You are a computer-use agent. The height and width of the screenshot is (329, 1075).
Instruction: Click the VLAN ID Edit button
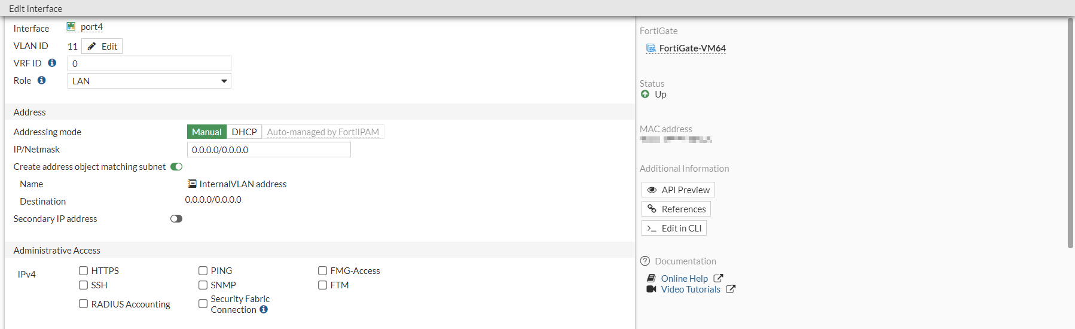[x=102, y=47]
